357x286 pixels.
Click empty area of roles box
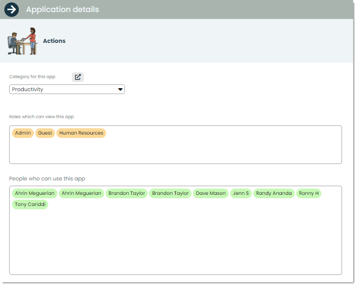(x=205, y=150)
